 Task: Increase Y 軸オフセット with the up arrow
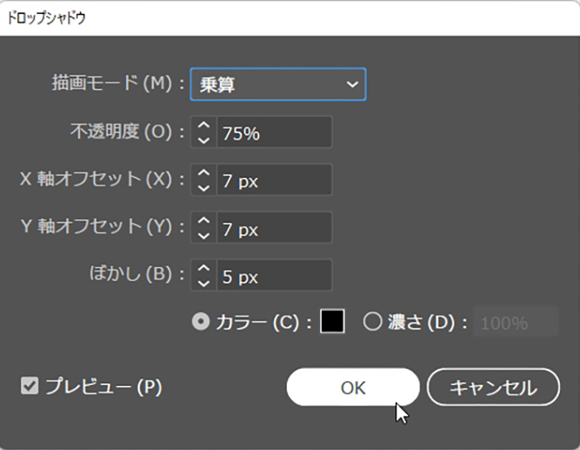pos(204,221)
